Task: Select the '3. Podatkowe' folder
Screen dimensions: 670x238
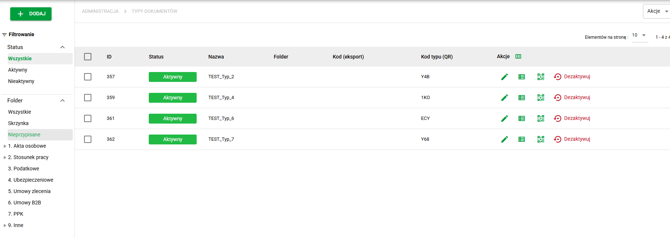Action: (23, 169)
